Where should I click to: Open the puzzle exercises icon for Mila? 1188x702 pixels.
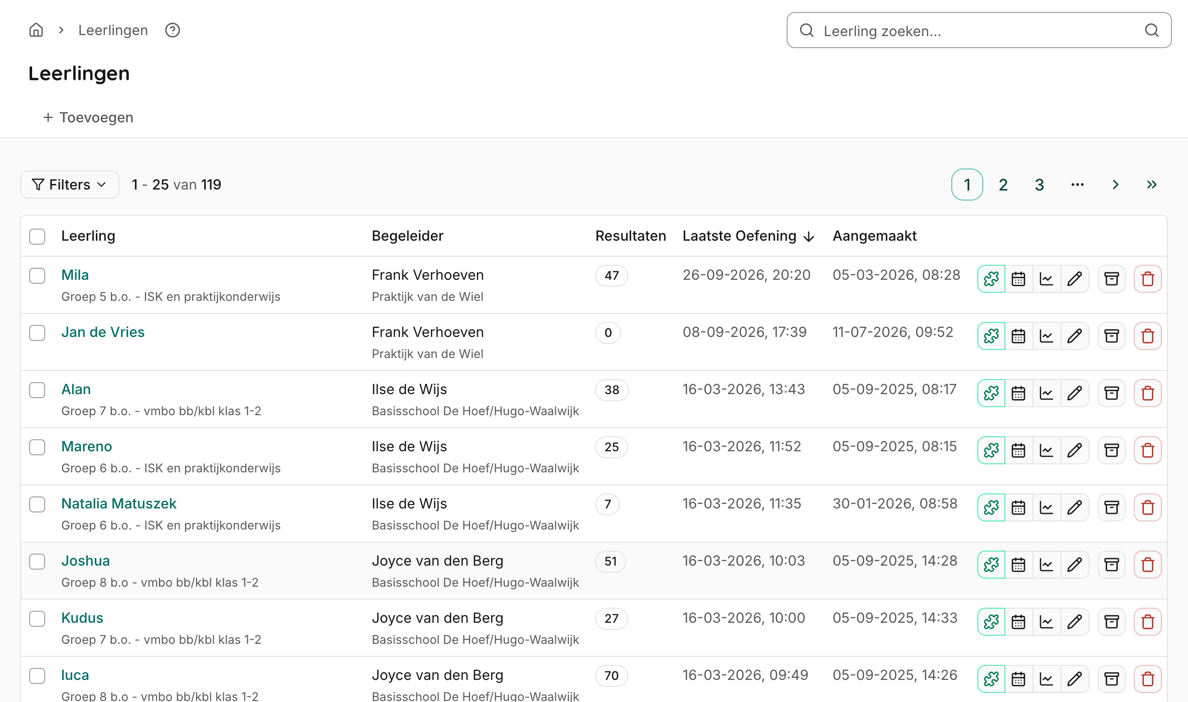pyautogui.click(x=991, y=279)
